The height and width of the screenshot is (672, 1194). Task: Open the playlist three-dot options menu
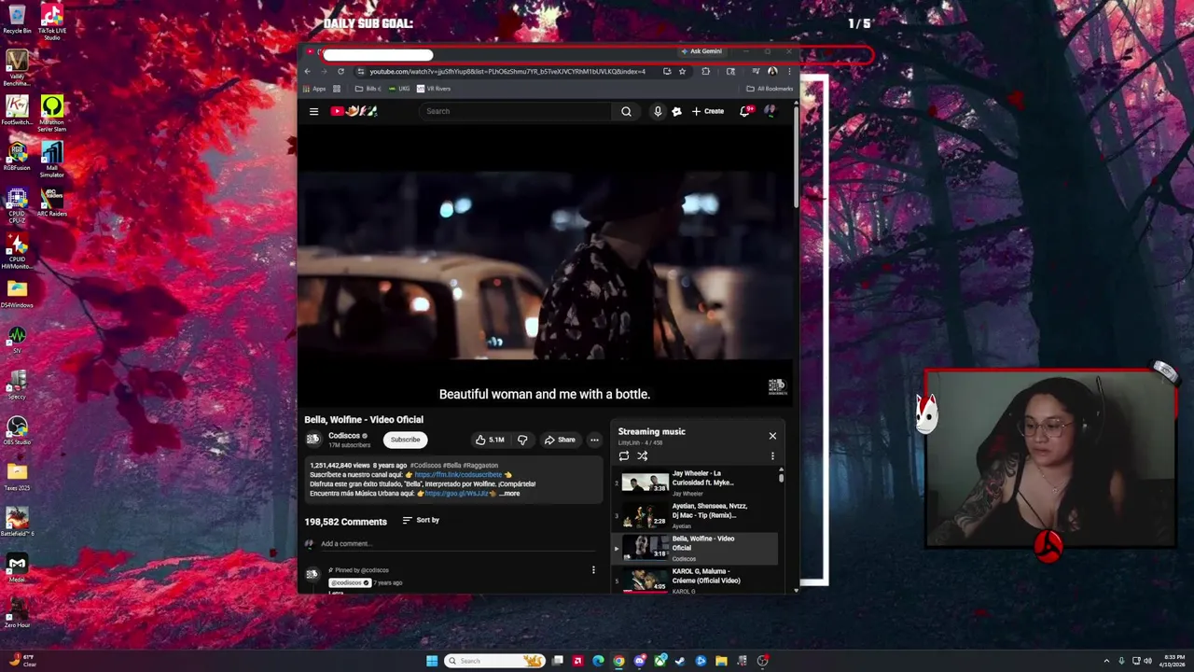772,456
